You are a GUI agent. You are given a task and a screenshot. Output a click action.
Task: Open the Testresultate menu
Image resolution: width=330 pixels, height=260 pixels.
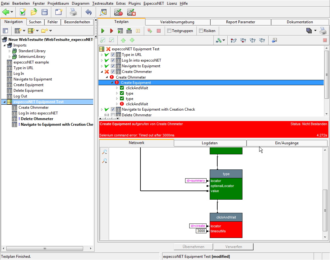coord(103,3)
